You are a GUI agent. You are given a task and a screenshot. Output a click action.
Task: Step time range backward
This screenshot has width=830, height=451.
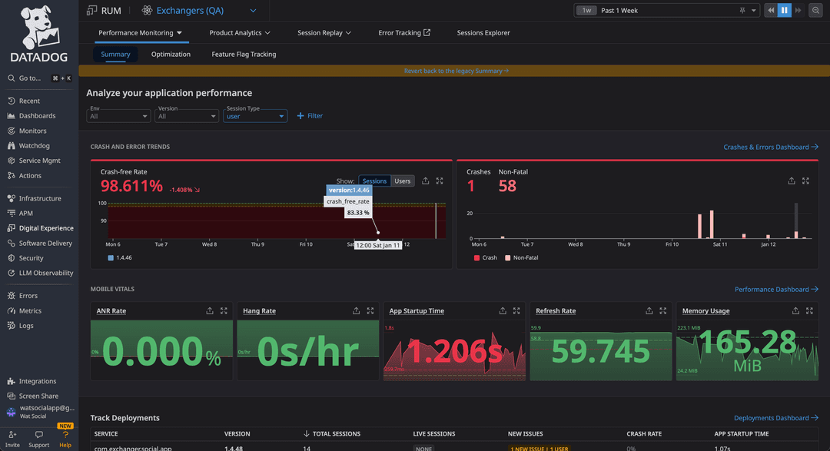[772, 10]
